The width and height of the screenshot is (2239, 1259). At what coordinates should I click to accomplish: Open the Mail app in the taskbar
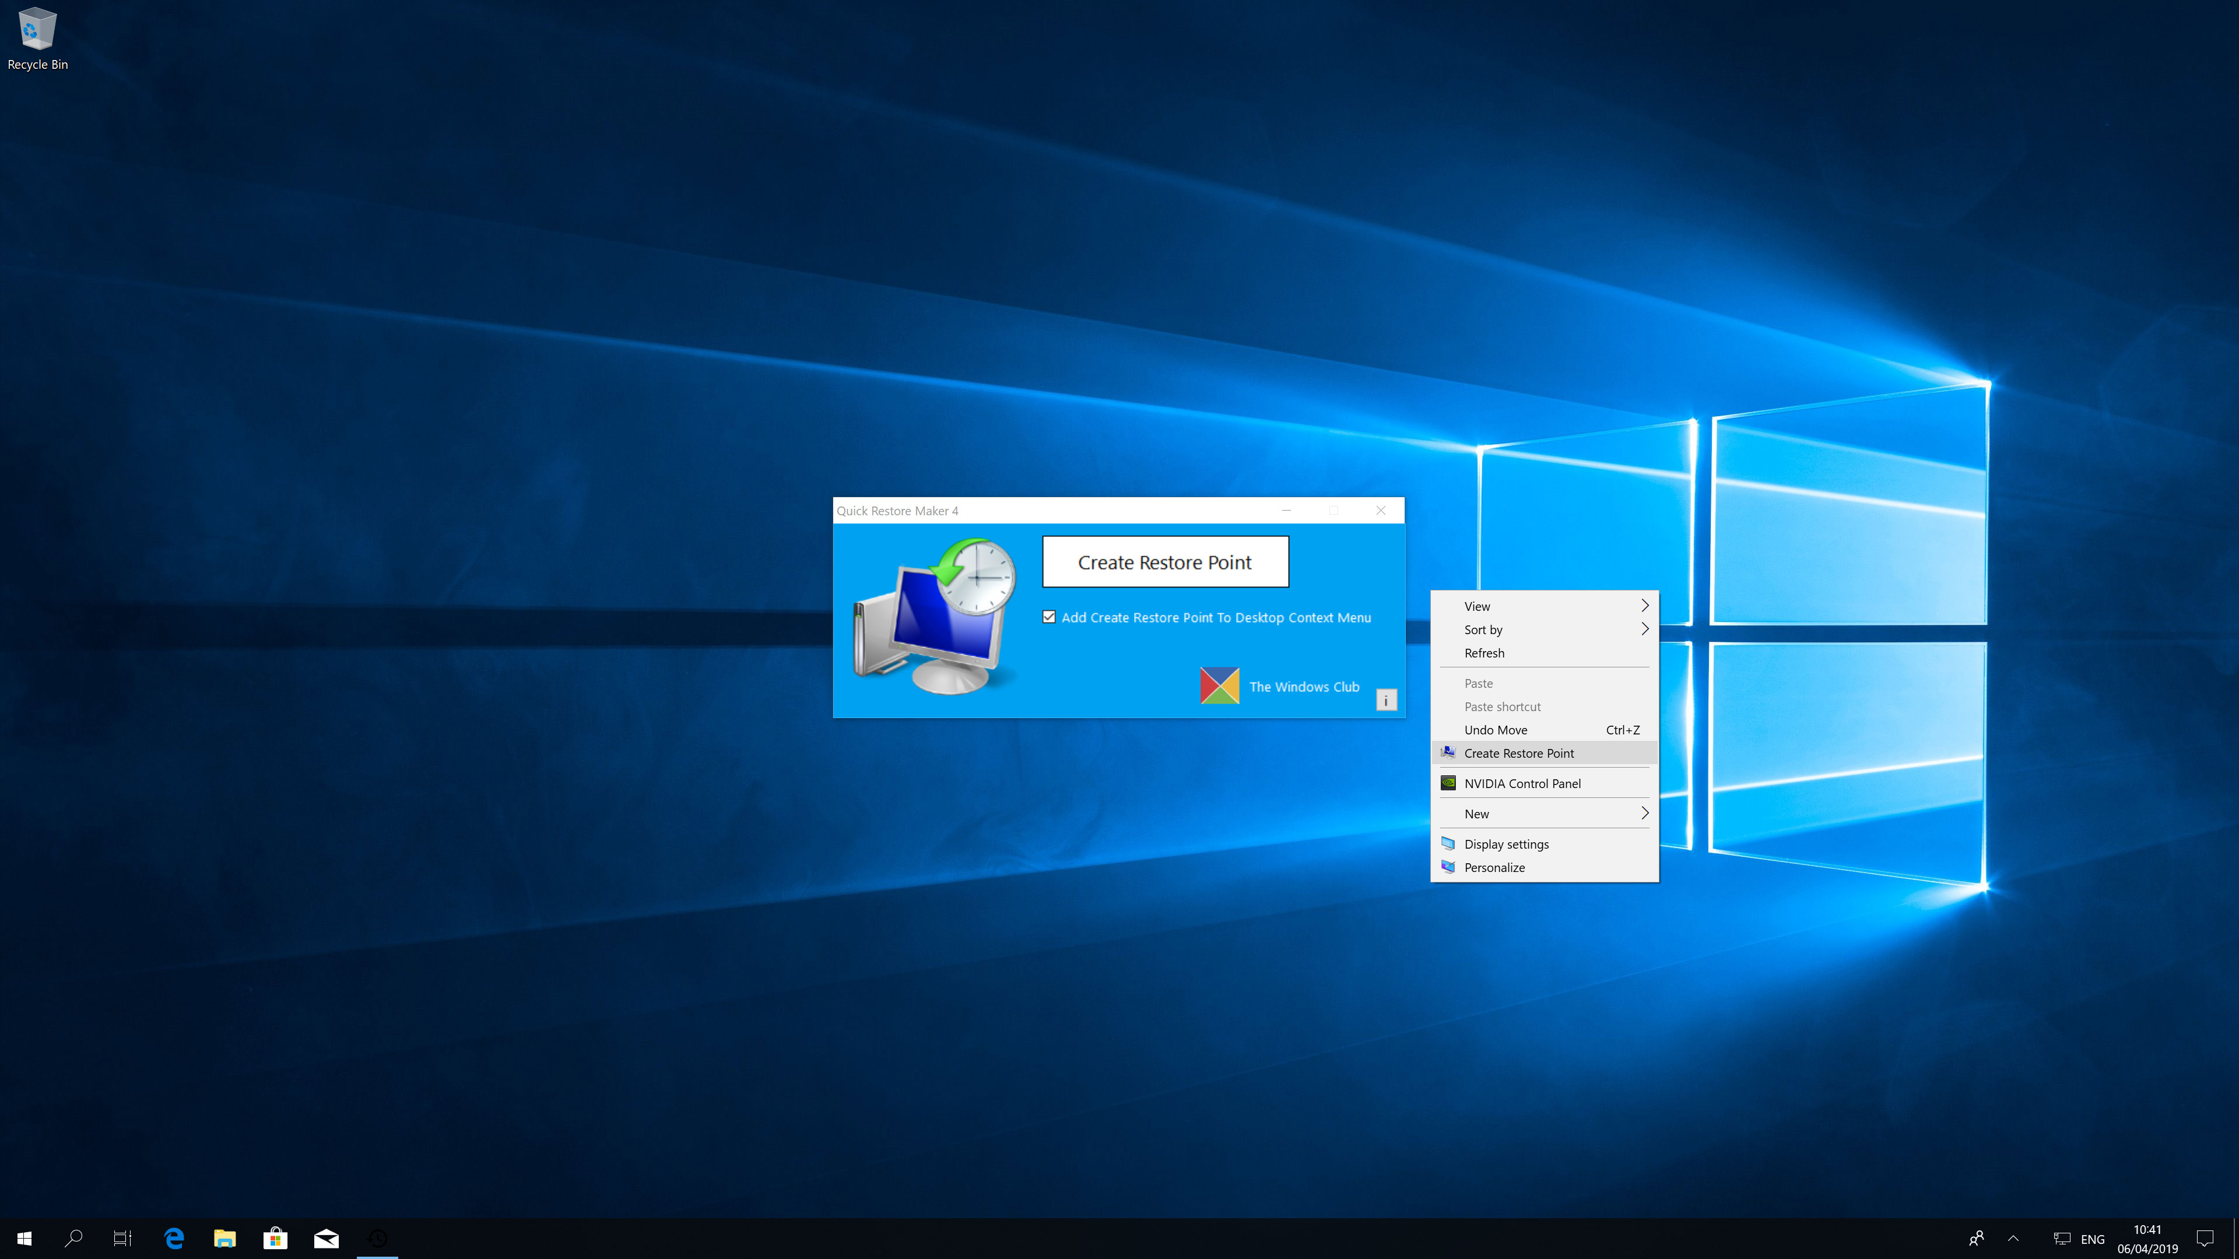point(326,1238)
